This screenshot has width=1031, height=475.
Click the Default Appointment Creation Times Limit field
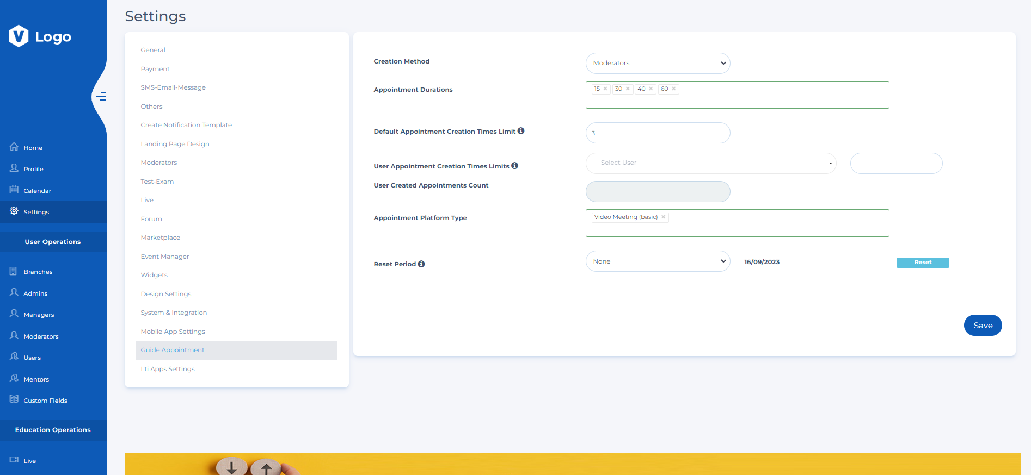pos(658,133)
